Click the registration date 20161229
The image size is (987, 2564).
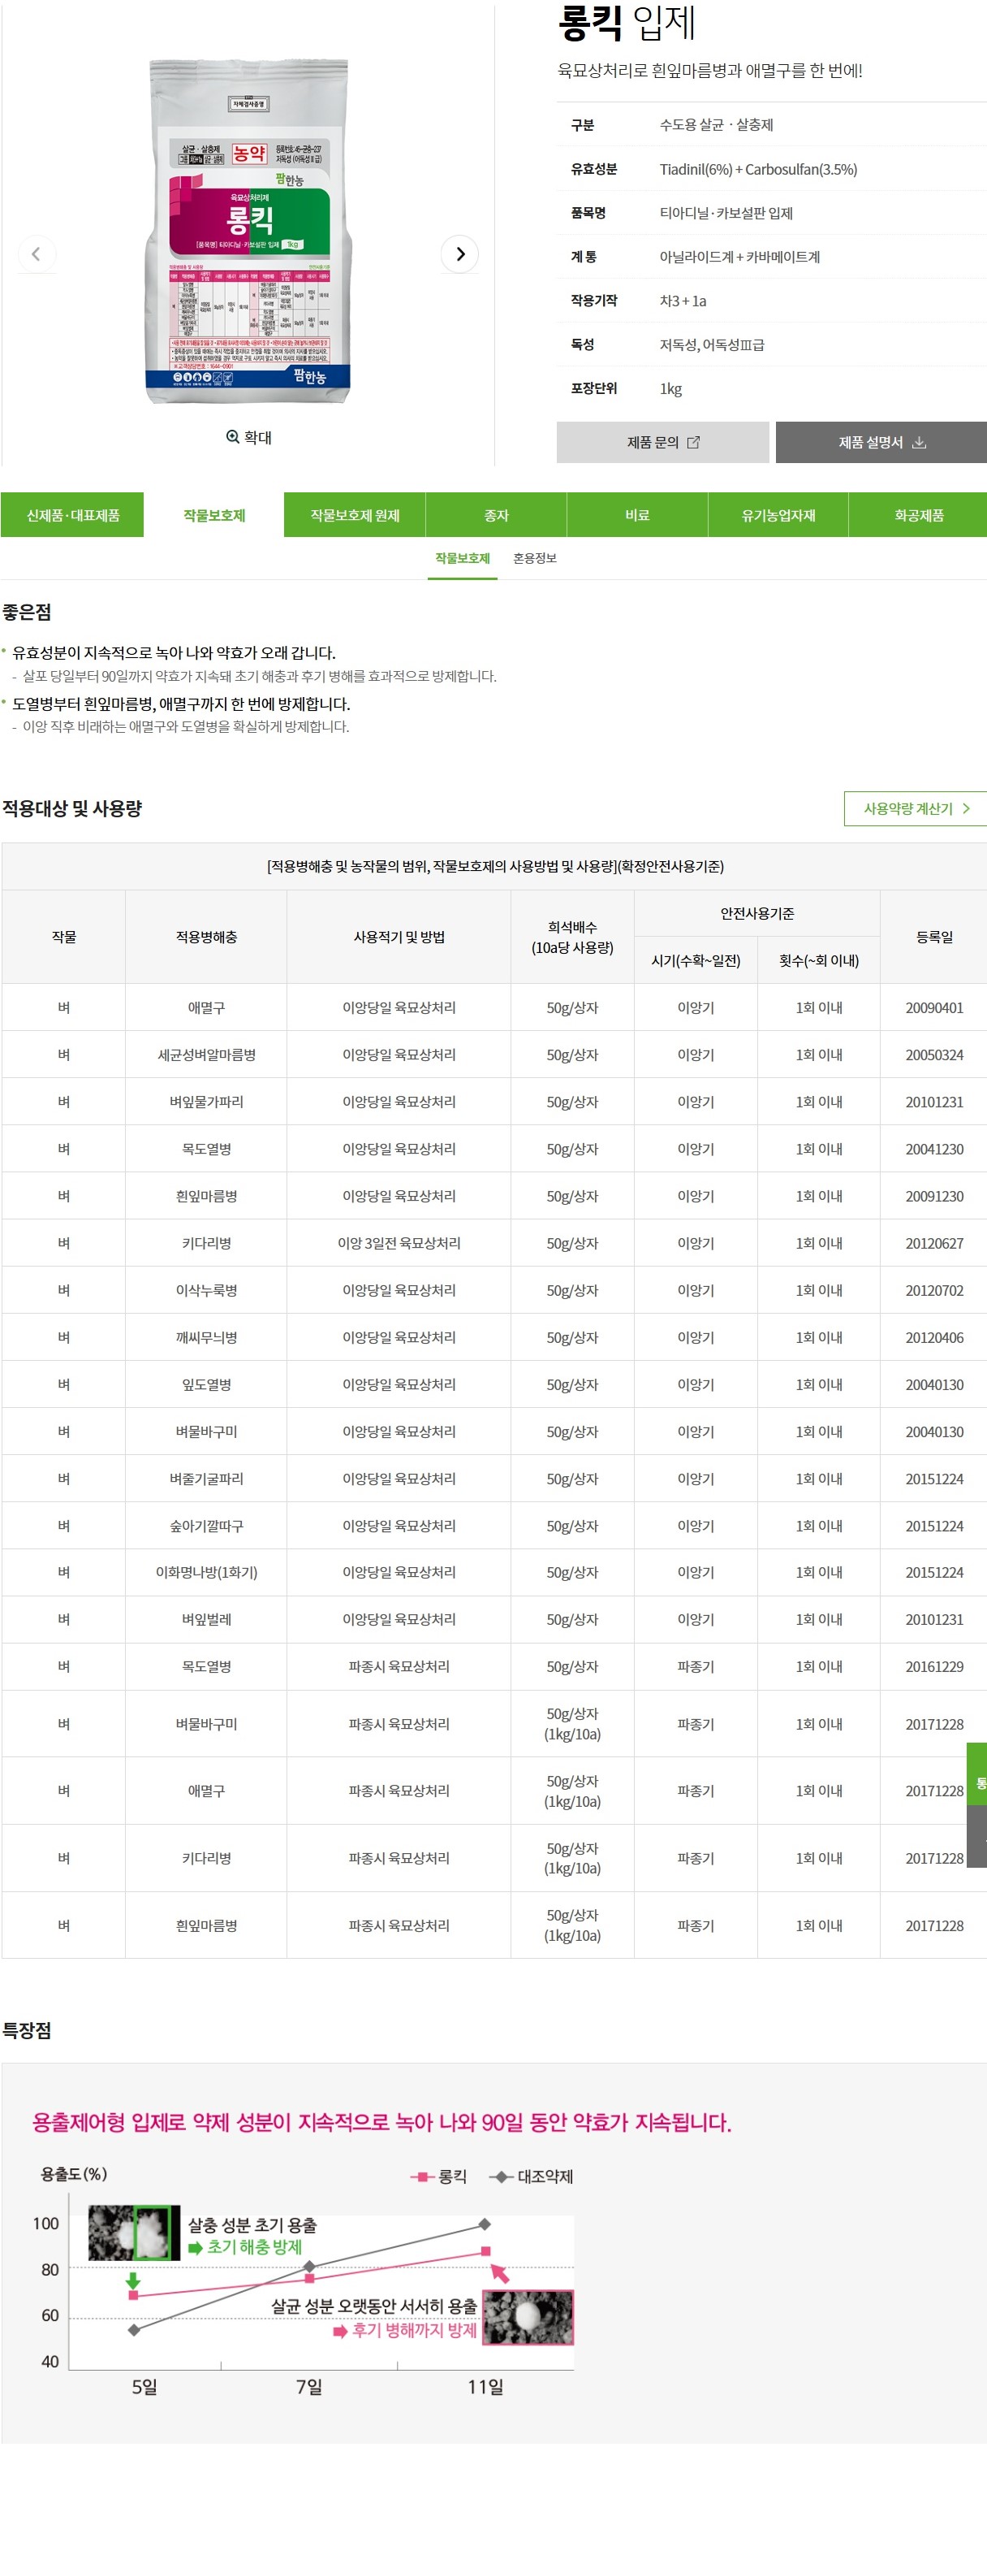click(x=934, y=1666)
